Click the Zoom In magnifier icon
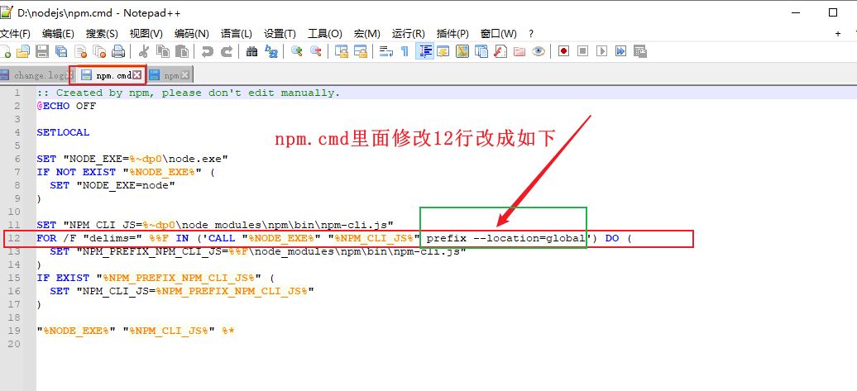 [296, 51]
